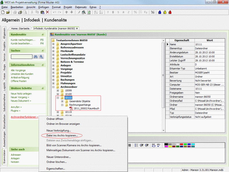Pick the cyan color swatch

193,144
